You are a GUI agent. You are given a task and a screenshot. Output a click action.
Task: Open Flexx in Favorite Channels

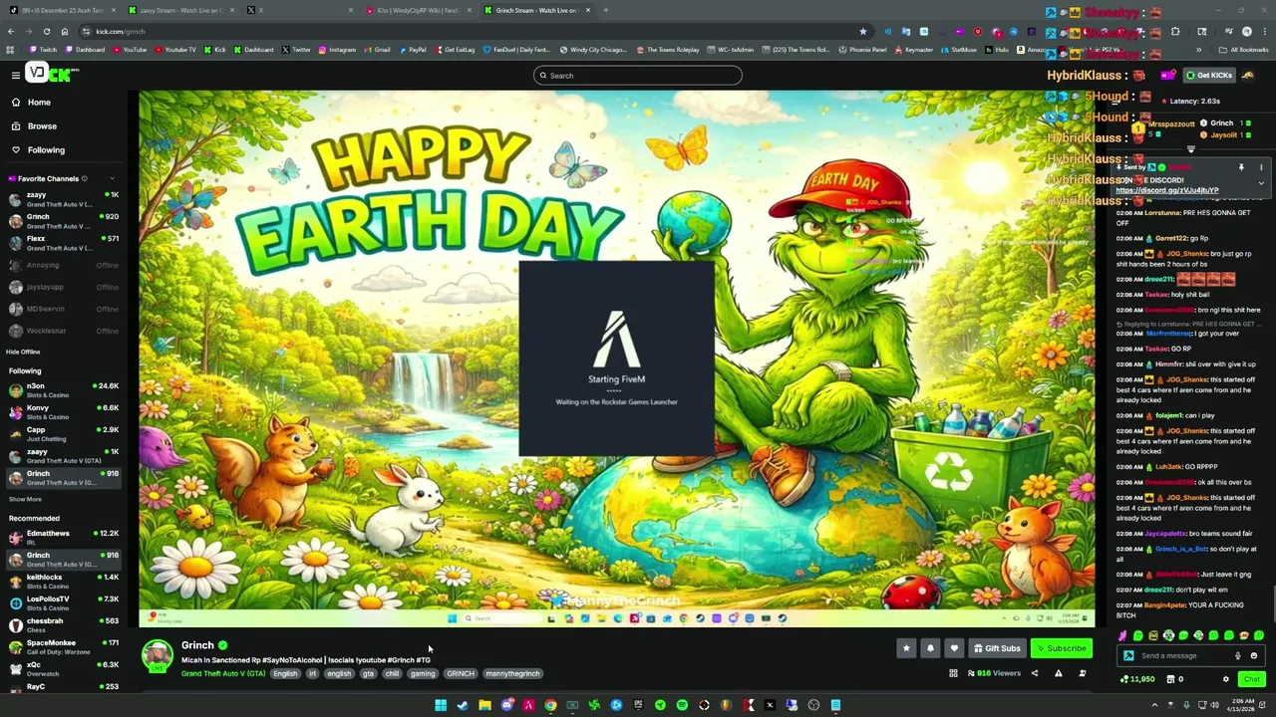tap(64, 242)
